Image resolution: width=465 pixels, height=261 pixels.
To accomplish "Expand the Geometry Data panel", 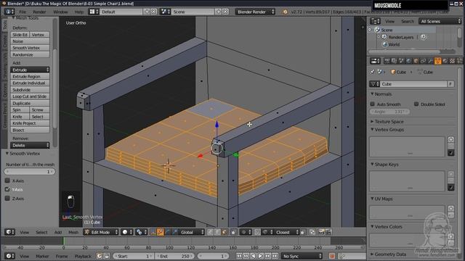I will tap(388, 254).
